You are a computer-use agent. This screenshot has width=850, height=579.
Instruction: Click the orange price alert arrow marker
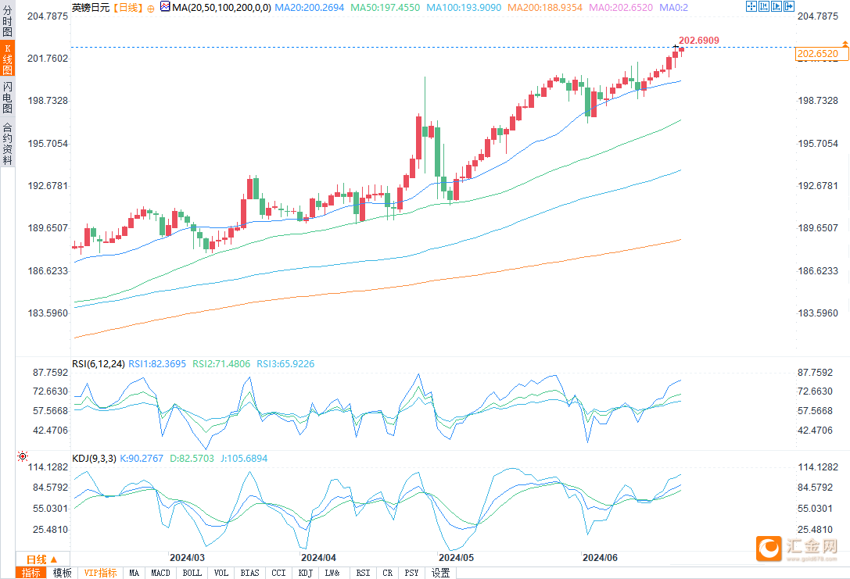(x=845, y=43)
